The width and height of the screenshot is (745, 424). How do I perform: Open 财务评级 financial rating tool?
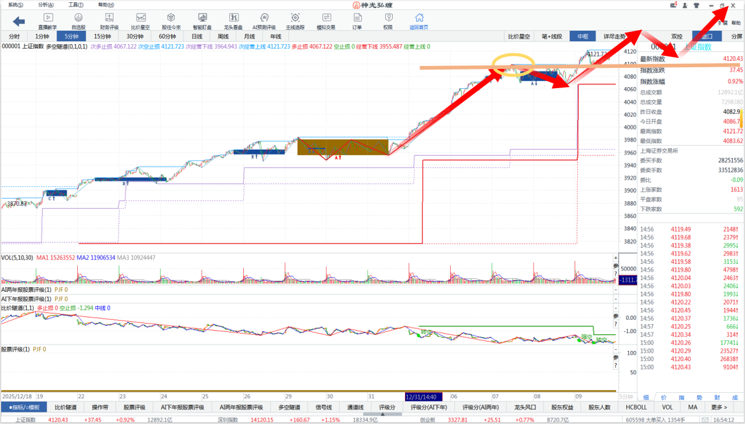coord(109,21)
